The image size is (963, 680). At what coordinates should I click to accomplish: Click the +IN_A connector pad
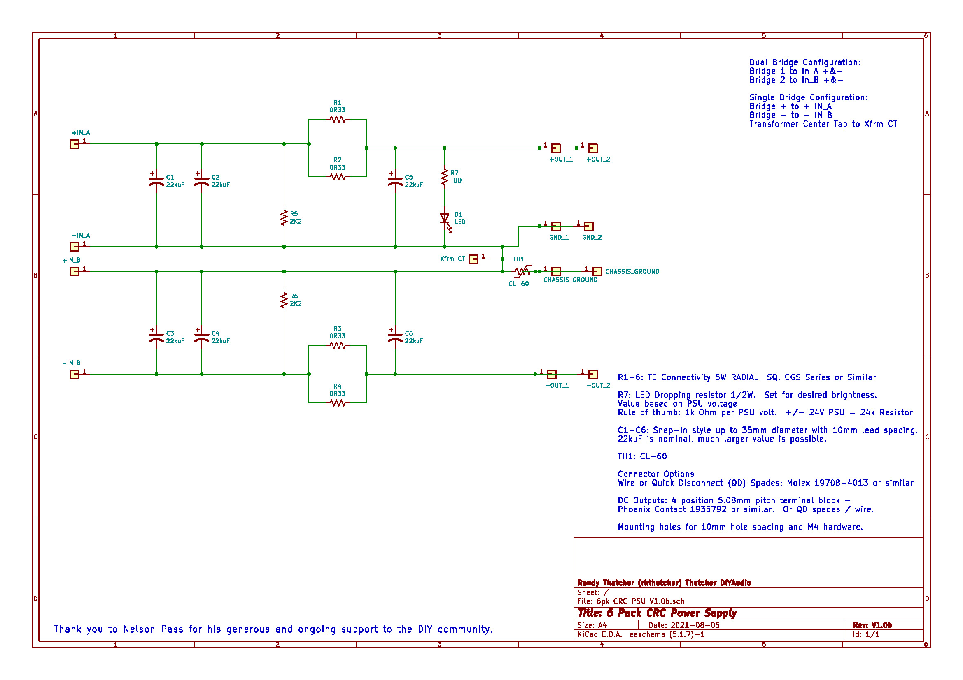click(x=74, y=144)
